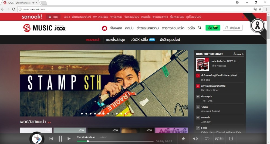Image resolution: width=270 pixels, height=144 pixels.
Task: Pop out the player in new window
Action: 231,139
